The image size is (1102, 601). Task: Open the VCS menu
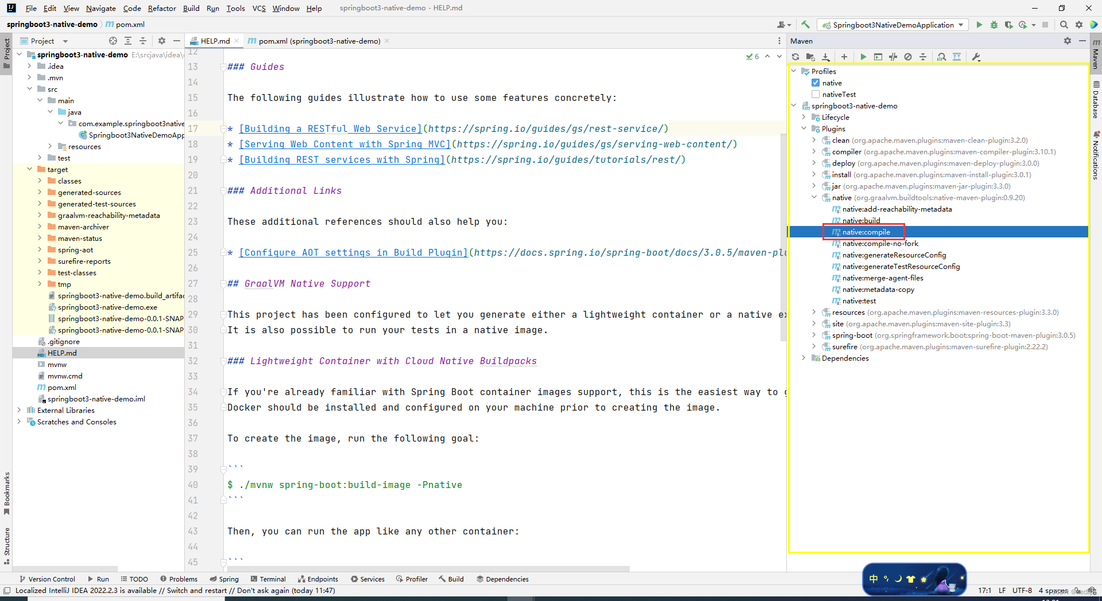coord(259,8)
